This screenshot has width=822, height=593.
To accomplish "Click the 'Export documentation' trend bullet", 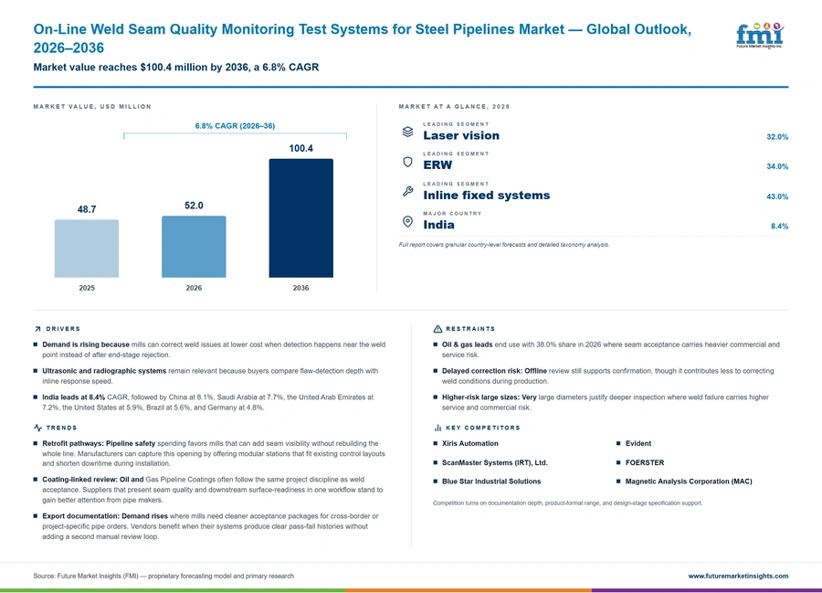I will coord(210,526).
